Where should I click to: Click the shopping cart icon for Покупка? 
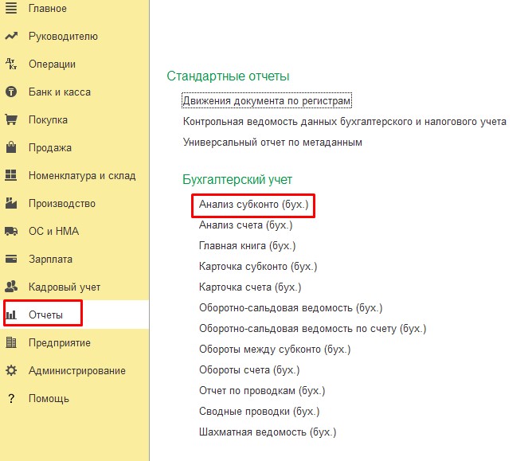click(11, 119)
